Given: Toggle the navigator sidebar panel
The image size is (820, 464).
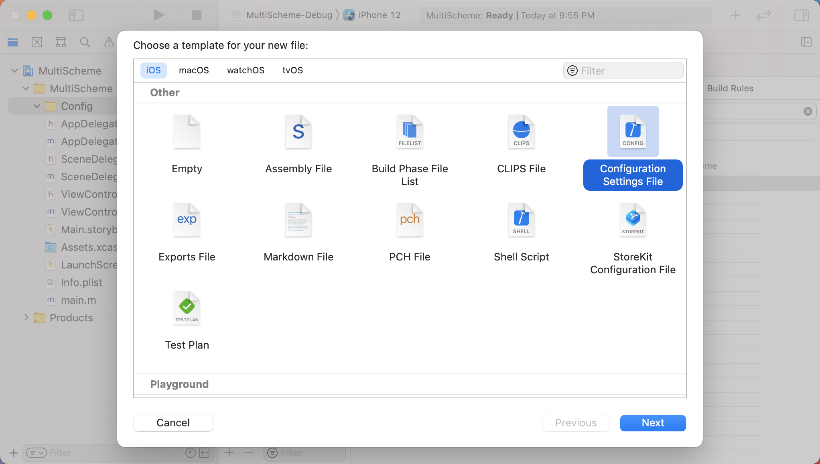Looking at the screenshot, I should click(x=76, y=15).
